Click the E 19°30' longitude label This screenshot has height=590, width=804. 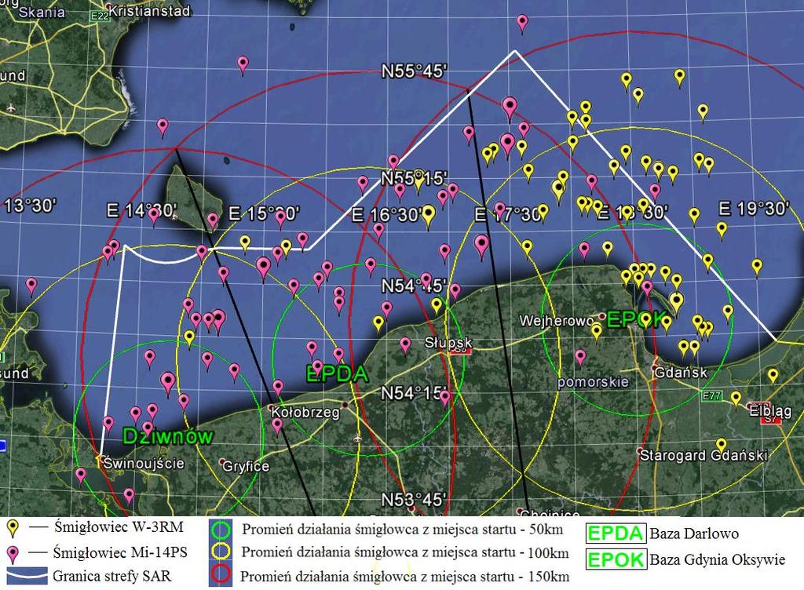(753, 209)
